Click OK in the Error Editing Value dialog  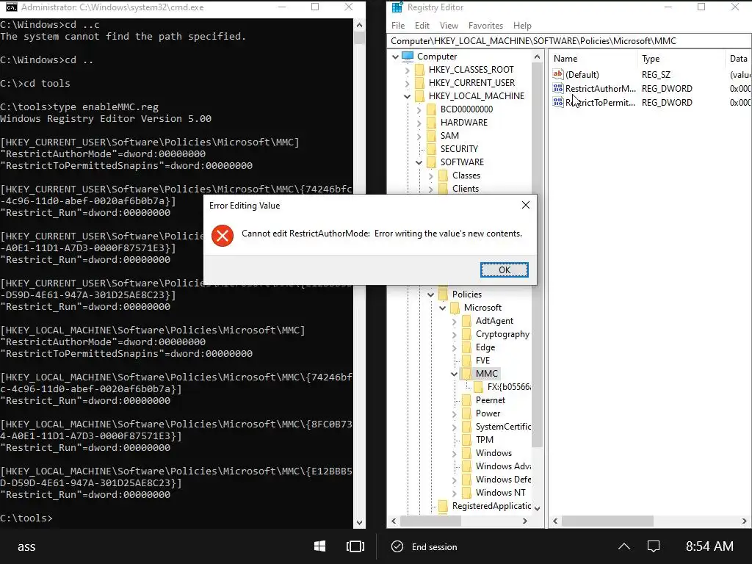point(504,270)
